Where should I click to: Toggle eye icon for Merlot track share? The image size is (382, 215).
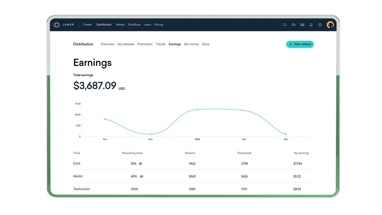141,177
